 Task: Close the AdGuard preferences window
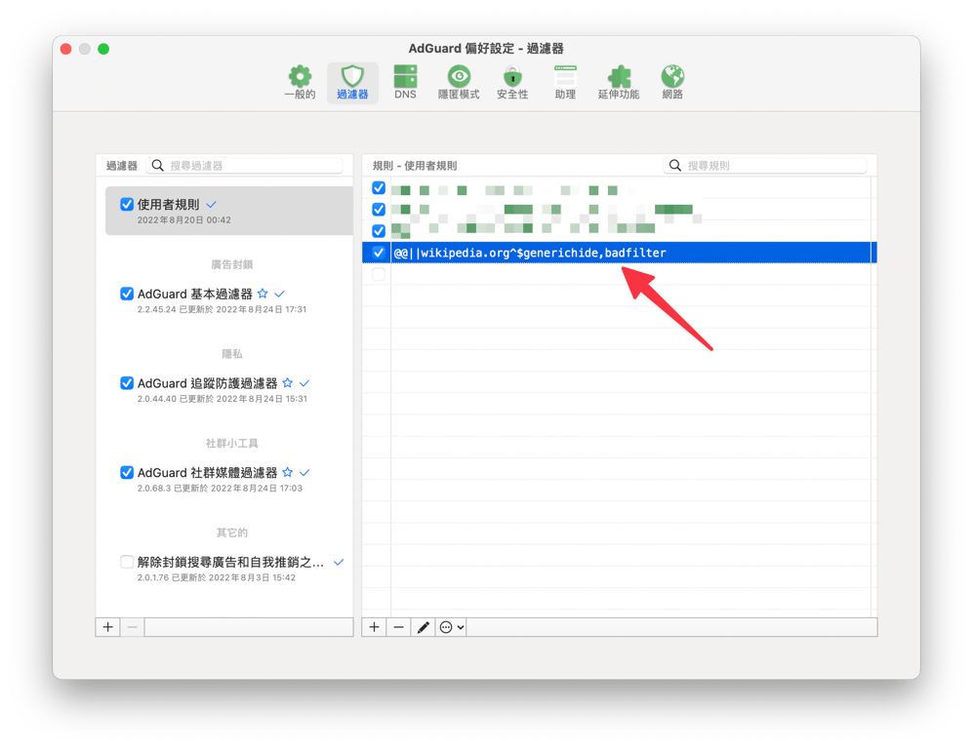click(66, 49)
